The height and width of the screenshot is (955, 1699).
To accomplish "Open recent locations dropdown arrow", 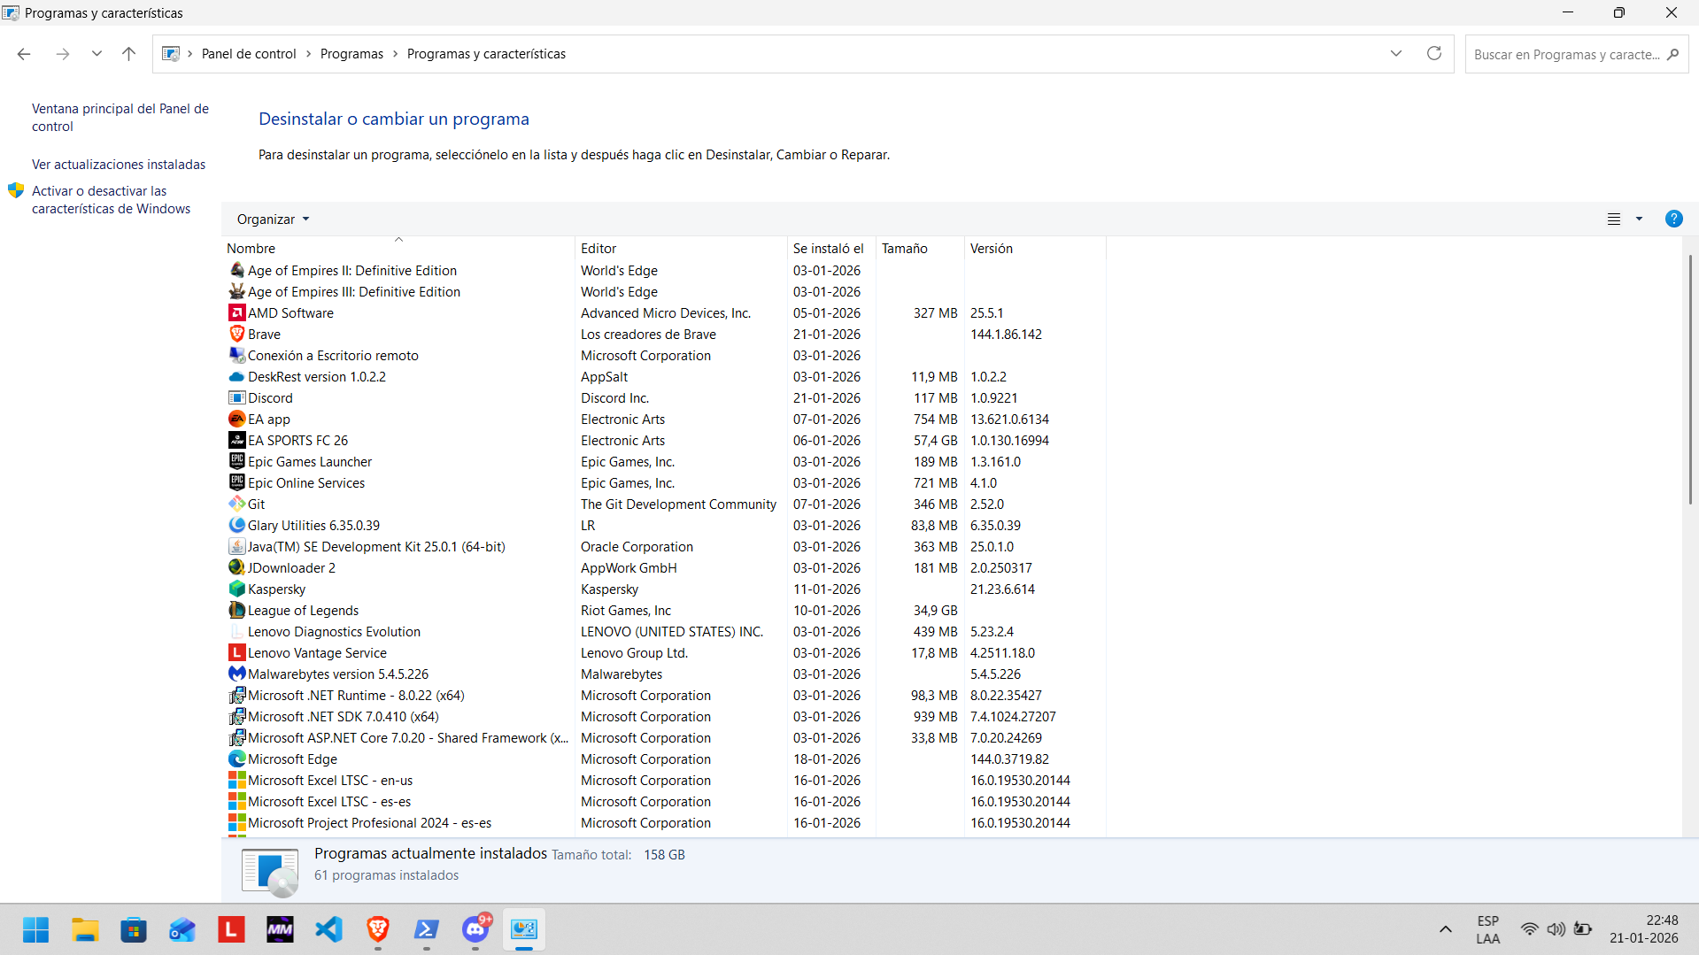I will [97, 54].
